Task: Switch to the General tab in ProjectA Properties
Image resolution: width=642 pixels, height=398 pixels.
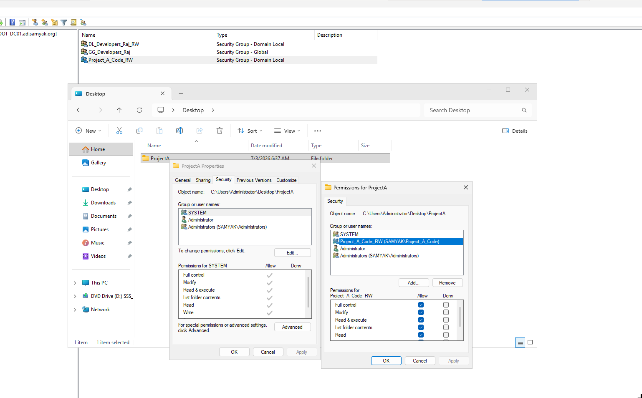Action: (183, 180)
